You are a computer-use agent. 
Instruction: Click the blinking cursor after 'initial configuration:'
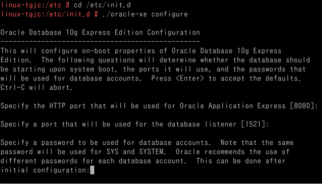[92, 170]
